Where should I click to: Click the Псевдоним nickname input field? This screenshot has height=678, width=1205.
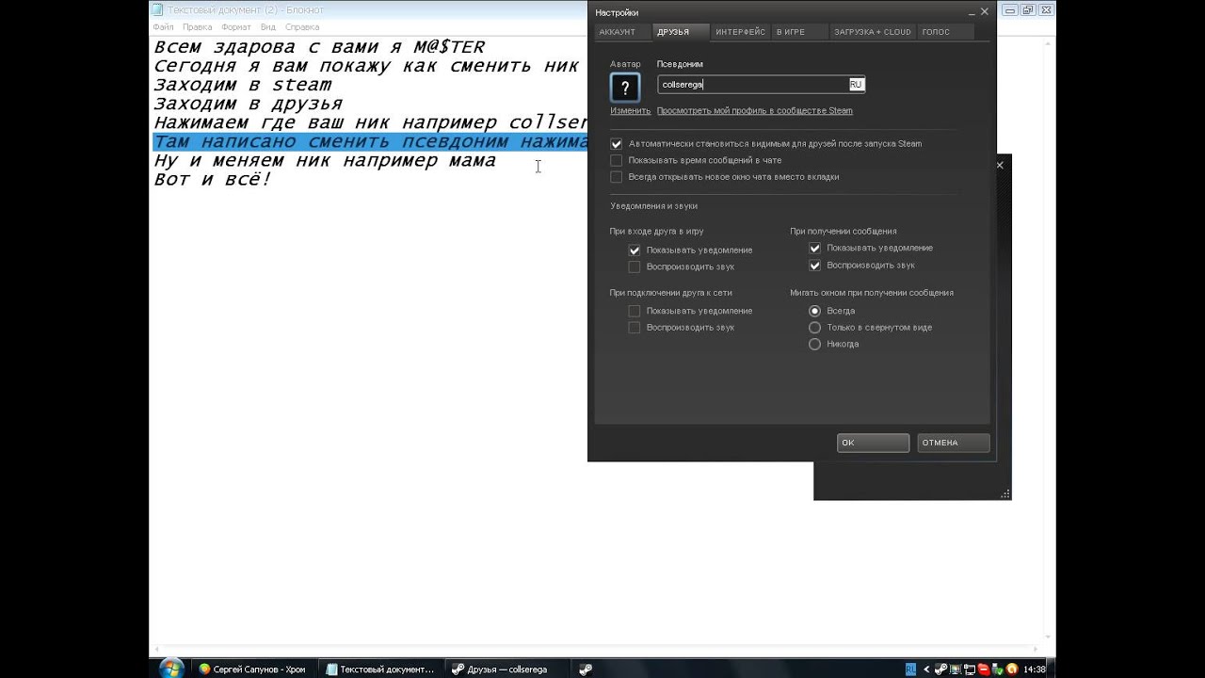(761, 85)
